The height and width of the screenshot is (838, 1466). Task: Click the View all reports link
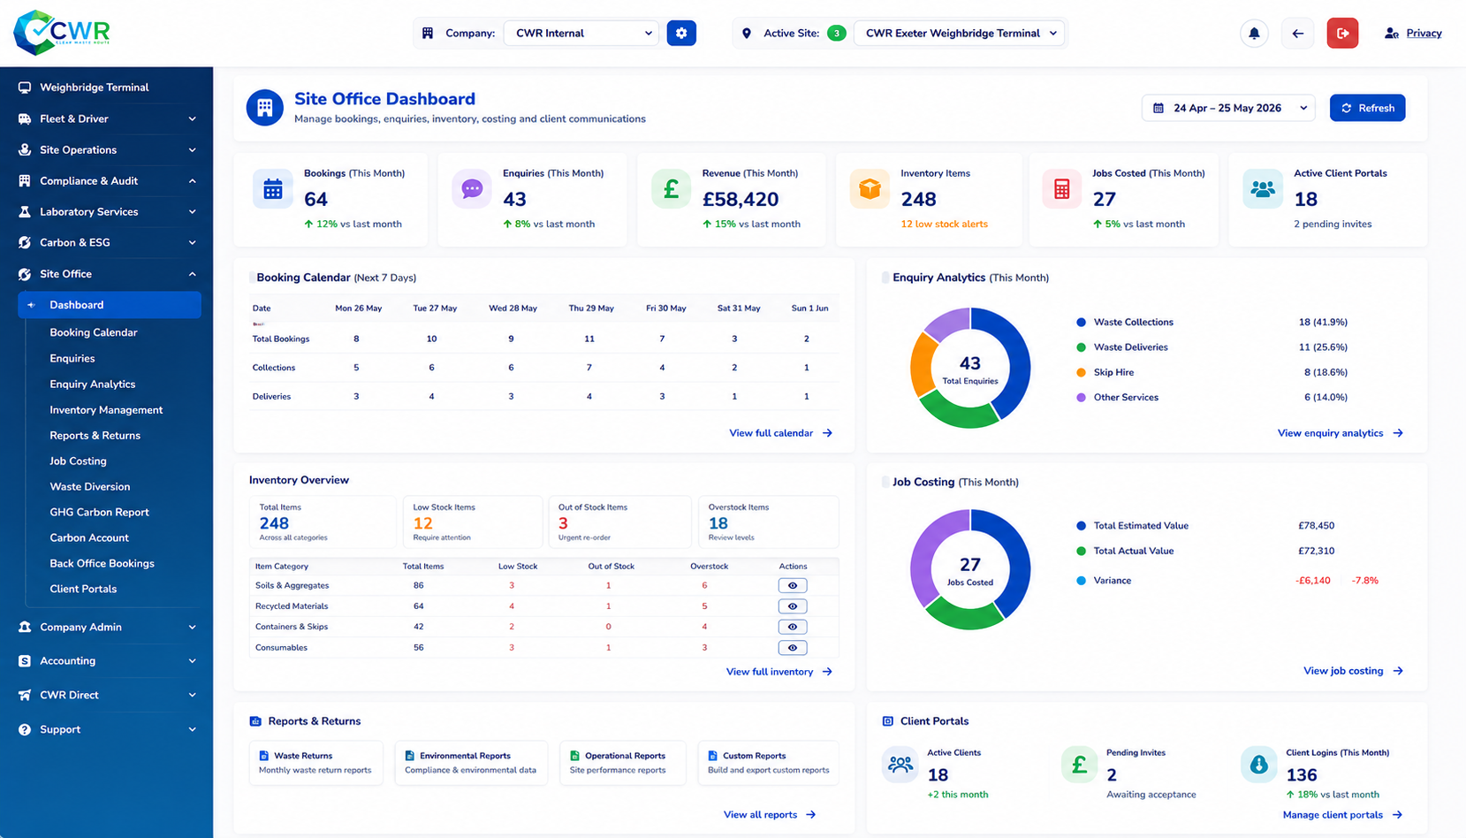click(x=770, y=815)
